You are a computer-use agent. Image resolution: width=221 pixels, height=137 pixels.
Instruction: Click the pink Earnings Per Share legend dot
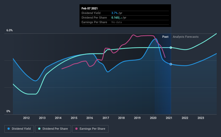(x=76, y=129)
